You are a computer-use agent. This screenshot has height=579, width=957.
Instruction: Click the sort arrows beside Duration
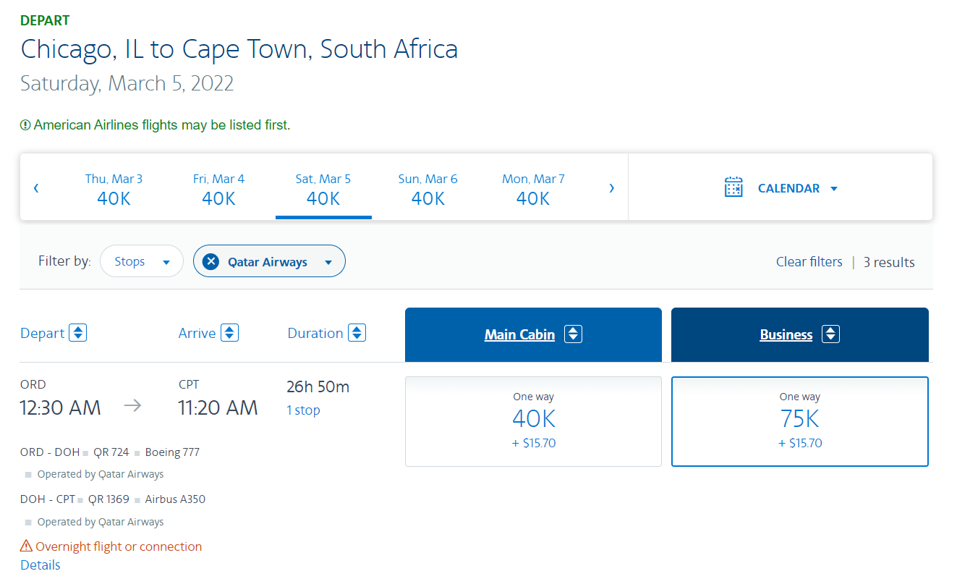pos(357,332)
